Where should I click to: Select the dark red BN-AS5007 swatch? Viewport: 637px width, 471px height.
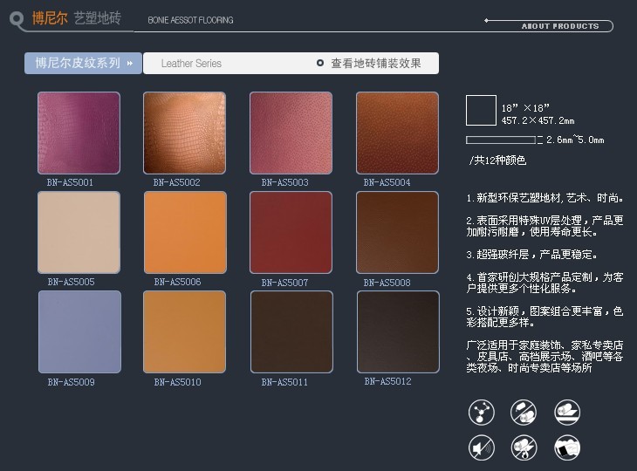(x=291, y=233)
